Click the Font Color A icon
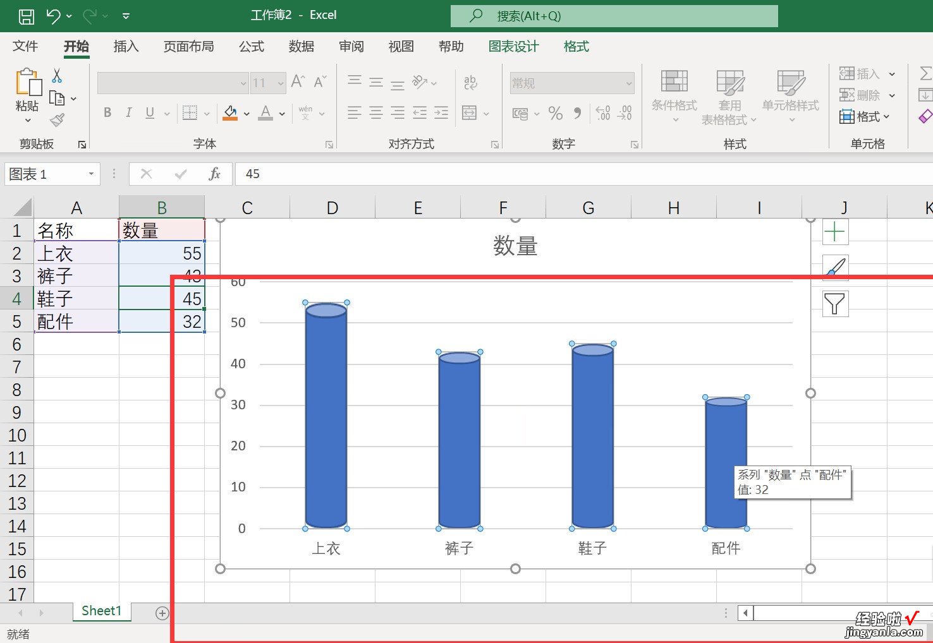Screen dimensions: 933x643 pyautogui.click(x=266, y=113)
